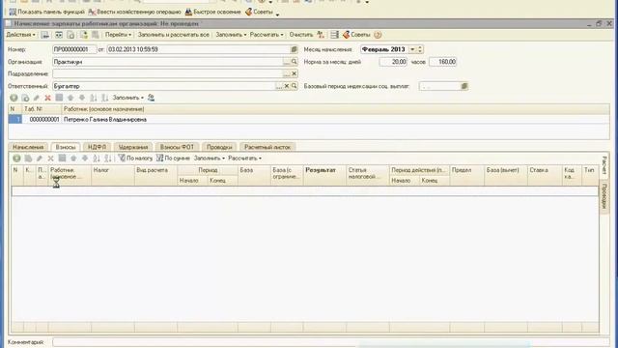The height and width of the screenshot is (348, 618).
Task: Move employee row up arrow icon
Action: point(70,98)
